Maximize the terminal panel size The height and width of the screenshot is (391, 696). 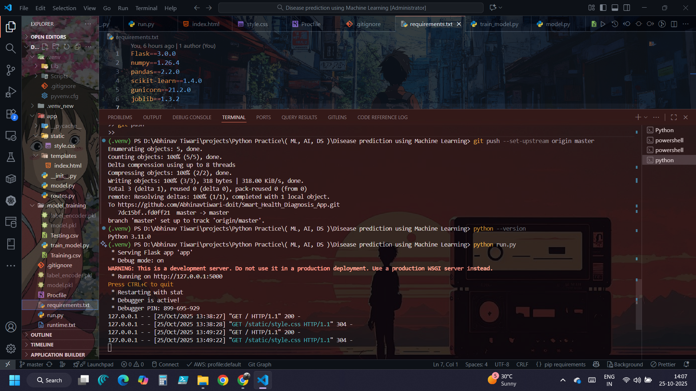pos(674,117)
